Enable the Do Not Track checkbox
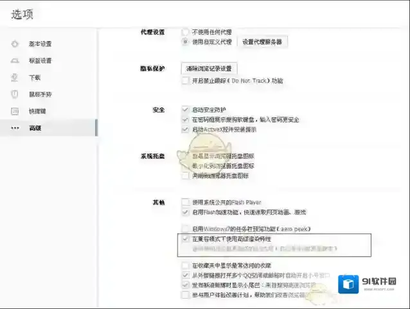Image resolution: width=410 pixels, height=309 pixels. [186, 81]
